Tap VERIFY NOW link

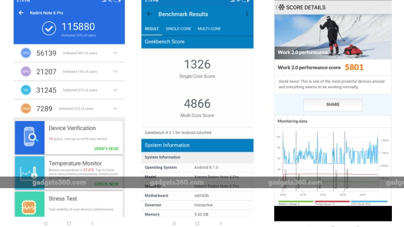coord(106,149)
